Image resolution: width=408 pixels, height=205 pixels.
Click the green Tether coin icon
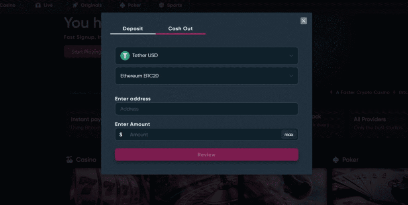coord(125,56)
